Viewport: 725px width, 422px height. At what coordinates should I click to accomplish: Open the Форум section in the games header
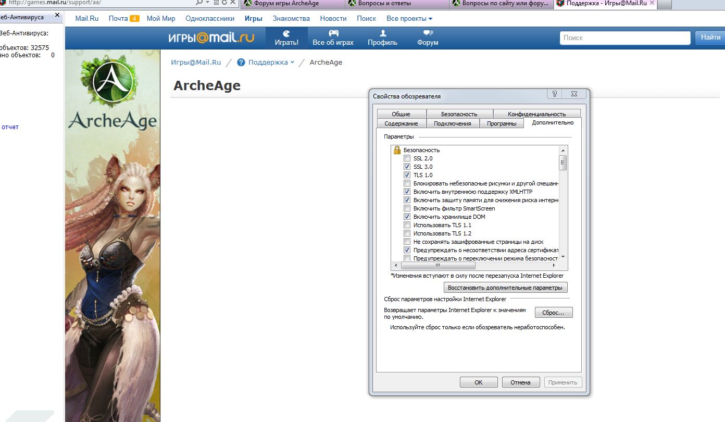(x=428, y=38)
